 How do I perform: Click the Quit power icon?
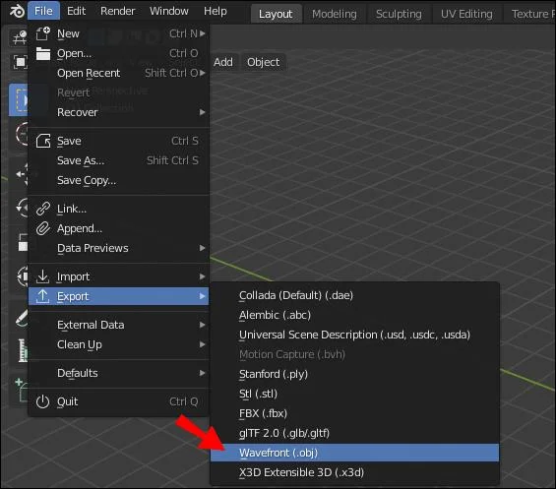(x=42, y=401)
